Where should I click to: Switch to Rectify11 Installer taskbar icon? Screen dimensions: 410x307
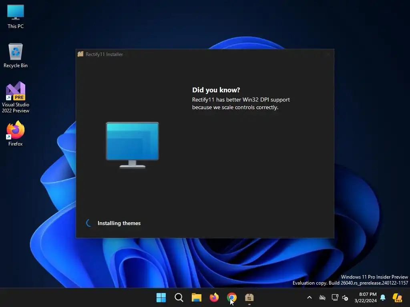coord(249,297)
